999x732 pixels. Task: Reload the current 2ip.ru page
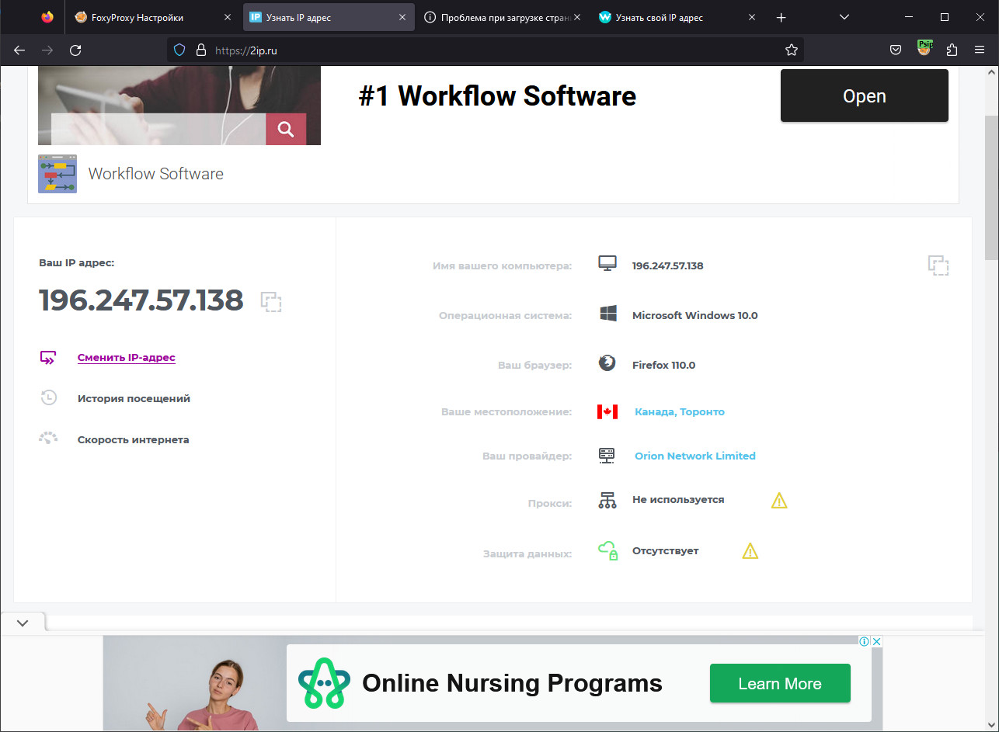point(75,50)
